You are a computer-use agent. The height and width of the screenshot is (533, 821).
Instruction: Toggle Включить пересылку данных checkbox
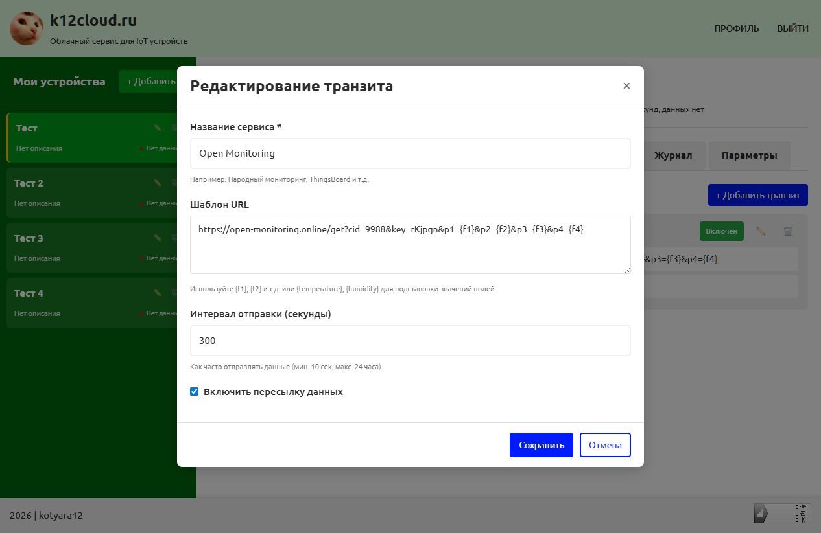pos(194,392)
